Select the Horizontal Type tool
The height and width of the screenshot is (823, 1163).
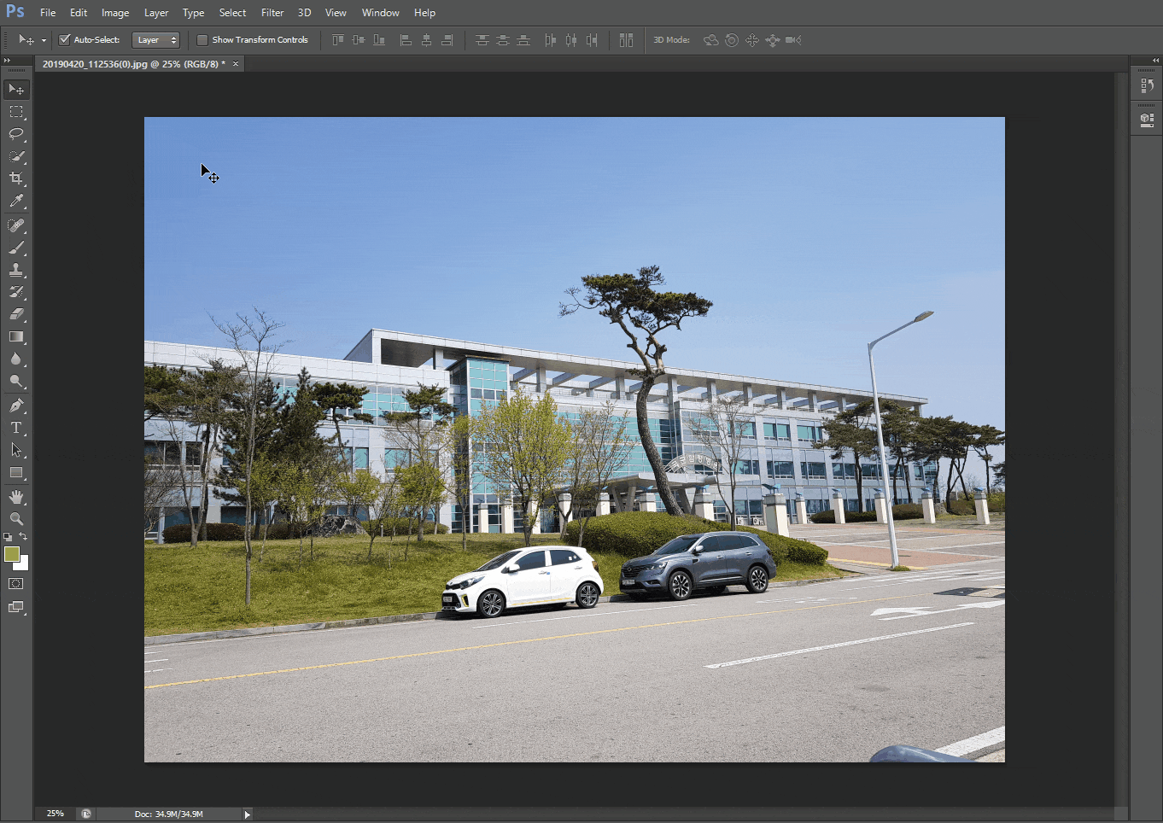(16, 428)
